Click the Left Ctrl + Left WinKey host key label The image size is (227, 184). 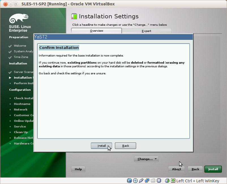coord(198,181)
